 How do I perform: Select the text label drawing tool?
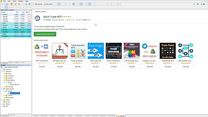pos(114,4)
